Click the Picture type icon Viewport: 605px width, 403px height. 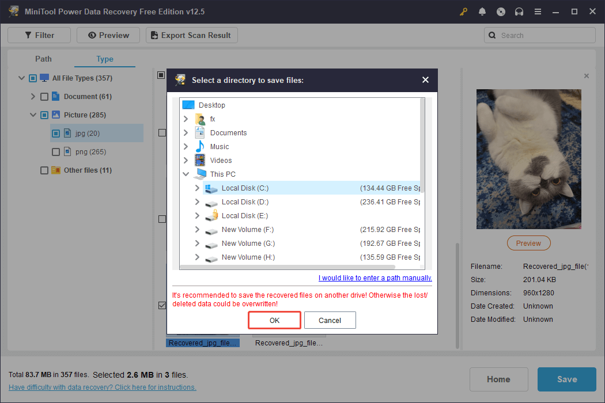[56, 115]
